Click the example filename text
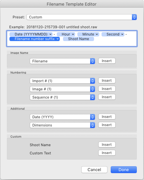The width and height of the screenshot is (144, 180). 62,27
